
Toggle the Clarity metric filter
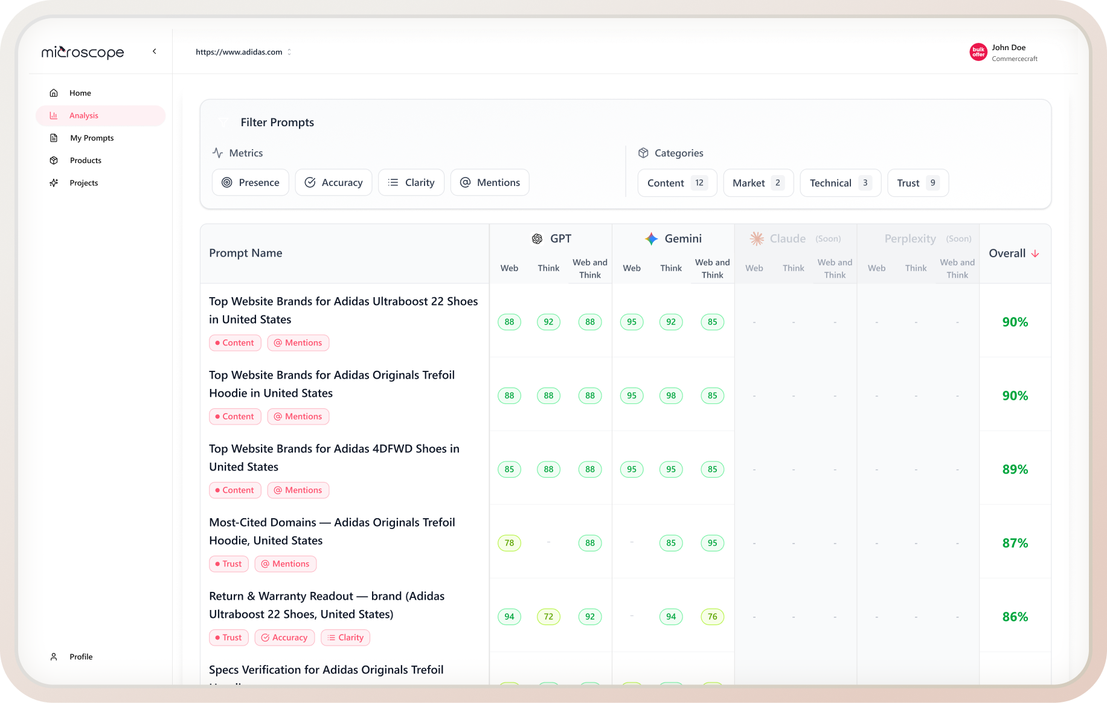point(411,182)
